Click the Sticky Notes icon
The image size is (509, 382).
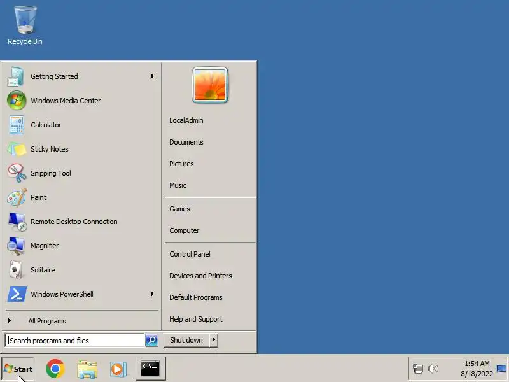pos(17,149)
